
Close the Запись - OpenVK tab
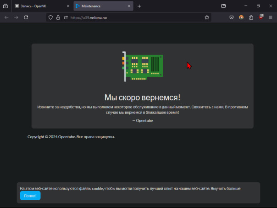point(68,6)
